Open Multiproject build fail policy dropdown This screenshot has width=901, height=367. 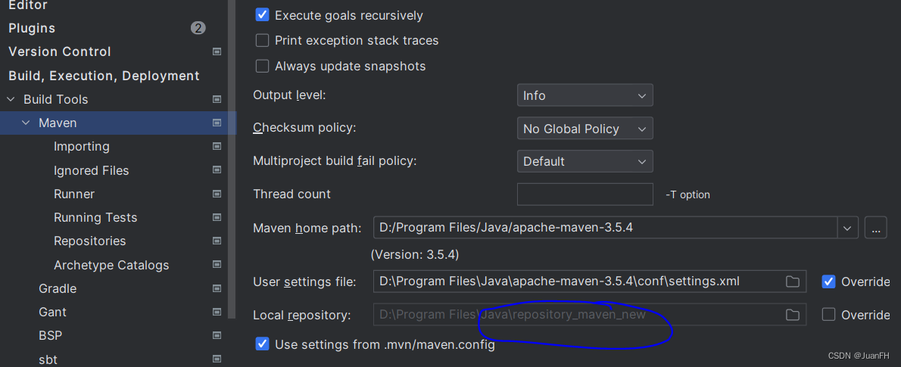pyautogui.click(x=585, y=161)
